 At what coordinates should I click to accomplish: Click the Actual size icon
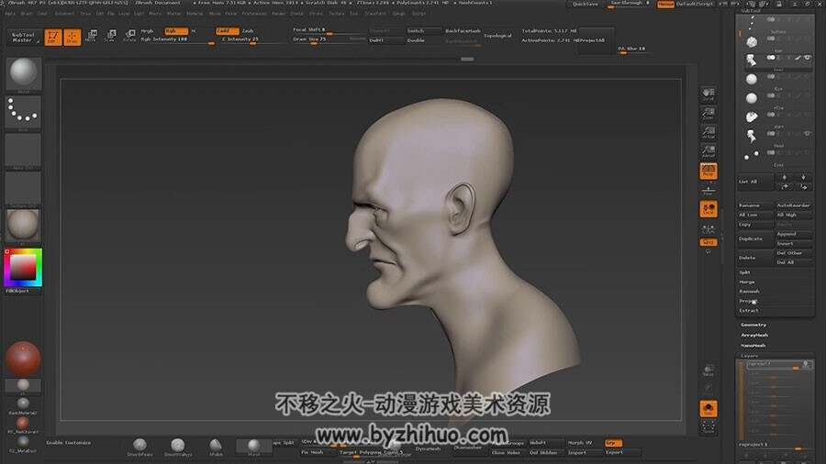pyautogui.click(x=708, y=132)
